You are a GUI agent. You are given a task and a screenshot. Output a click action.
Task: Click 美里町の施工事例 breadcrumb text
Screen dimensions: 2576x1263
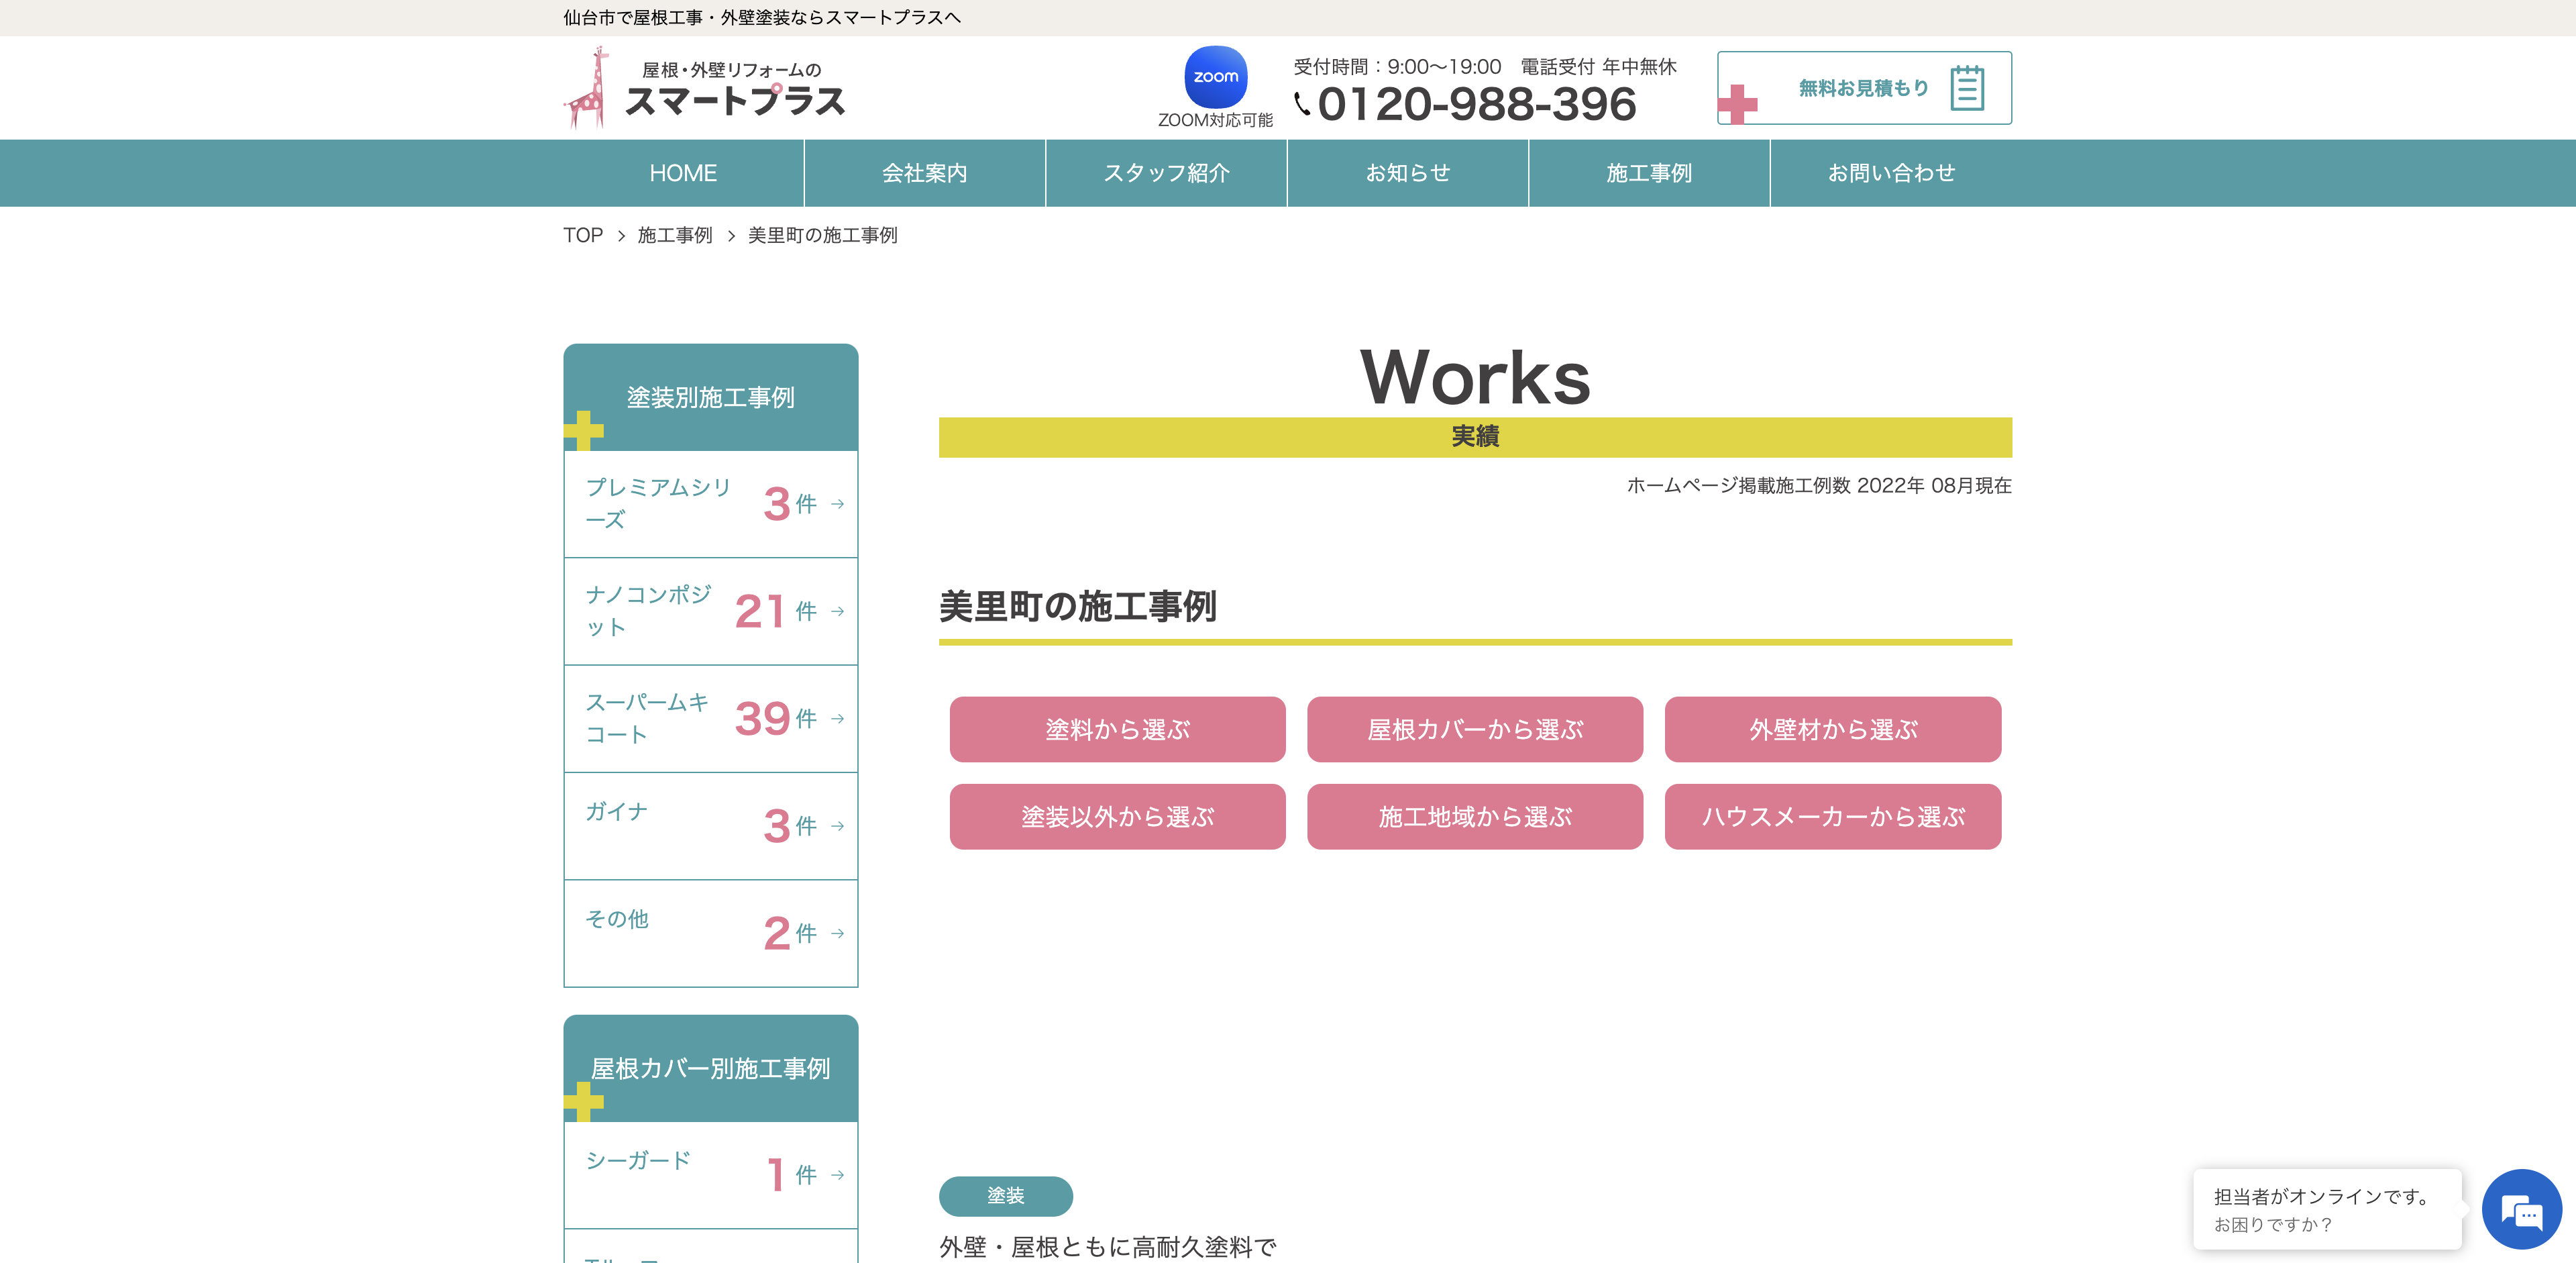click(822, 235)
